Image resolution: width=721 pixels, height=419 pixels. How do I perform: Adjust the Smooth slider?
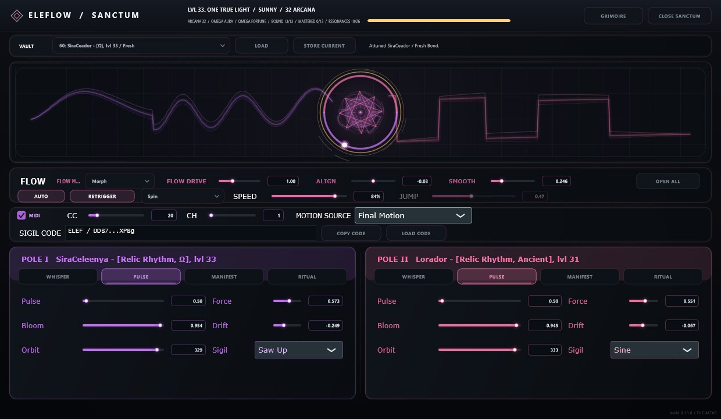(x=513, y=181)
